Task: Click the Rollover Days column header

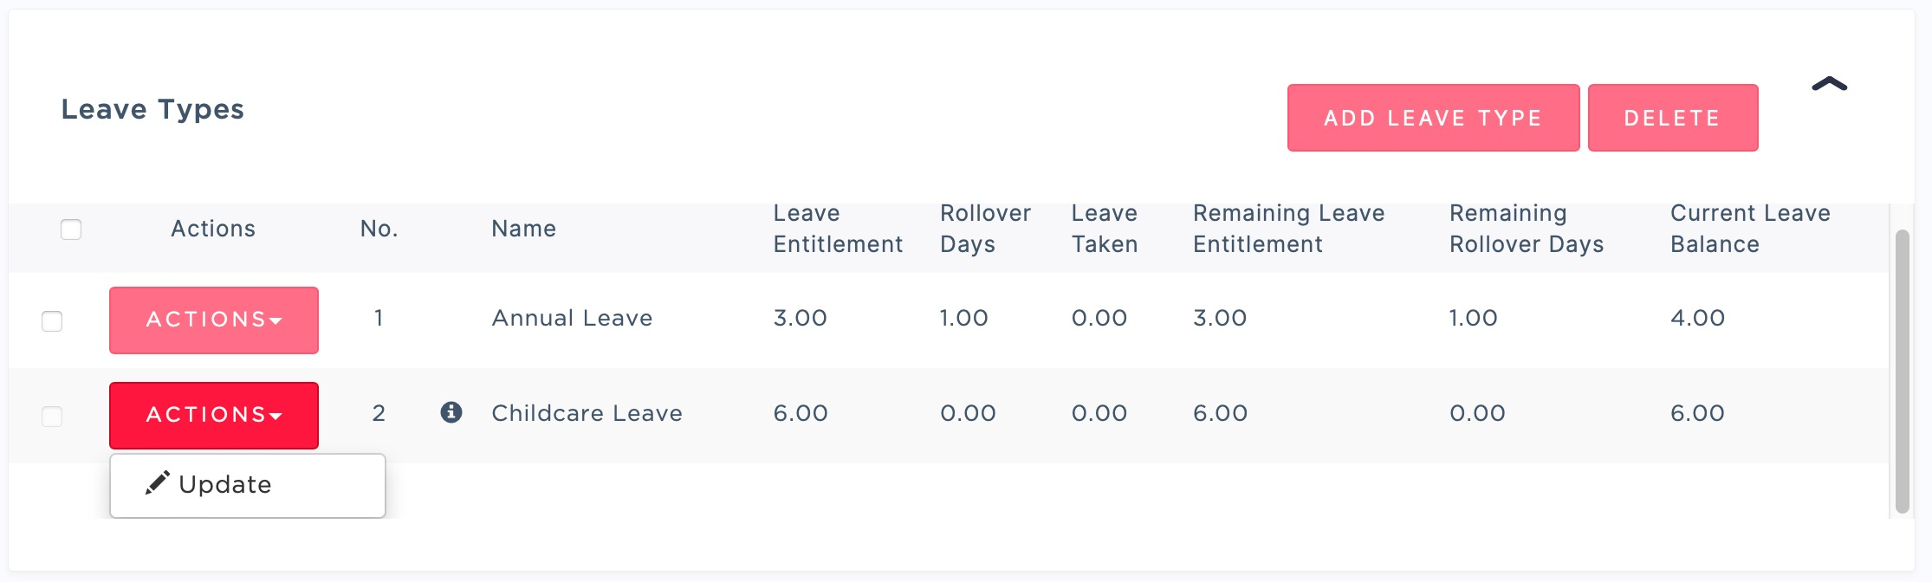Action: pyautogui.click(x=985, y=229)
